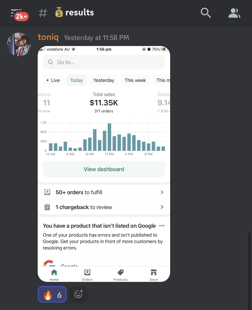Image resolution: width=252 pixels, height=310 pixels.
Task: Open the add reaction smiley icon
Action: [78, 294]
